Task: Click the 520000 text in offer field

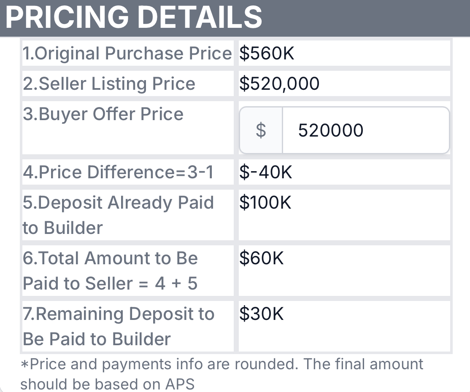Action: pos(331,130)
